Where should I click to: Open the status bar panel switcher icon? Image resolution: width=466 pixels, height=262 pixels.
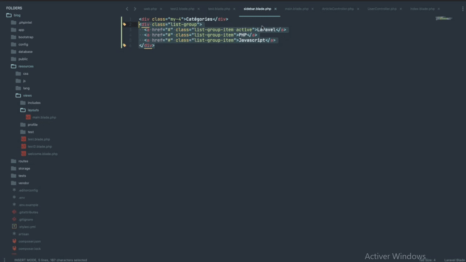click(5, 260)
